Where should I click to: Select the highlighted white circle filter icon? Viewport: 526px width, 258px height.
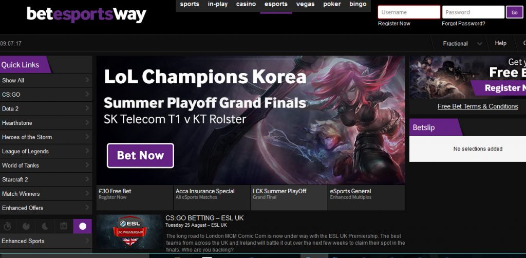click(x=83, y=226)
